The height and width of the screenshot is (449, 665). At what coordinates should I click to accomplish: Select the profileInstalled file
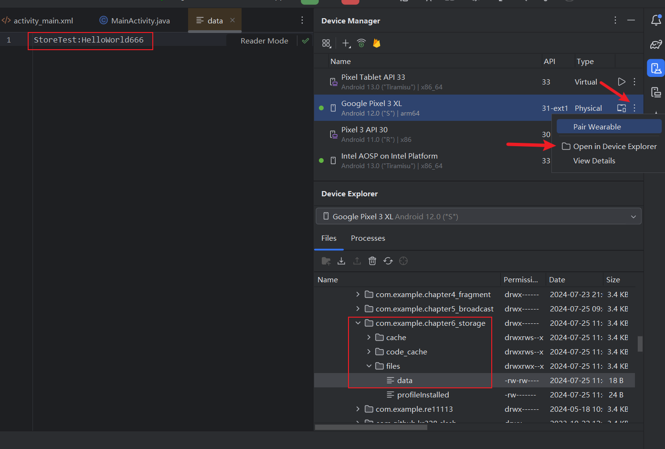coord(422,395)
